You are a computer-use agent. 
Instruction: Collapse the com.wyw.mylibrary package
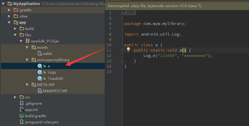[x=27, y=60]
